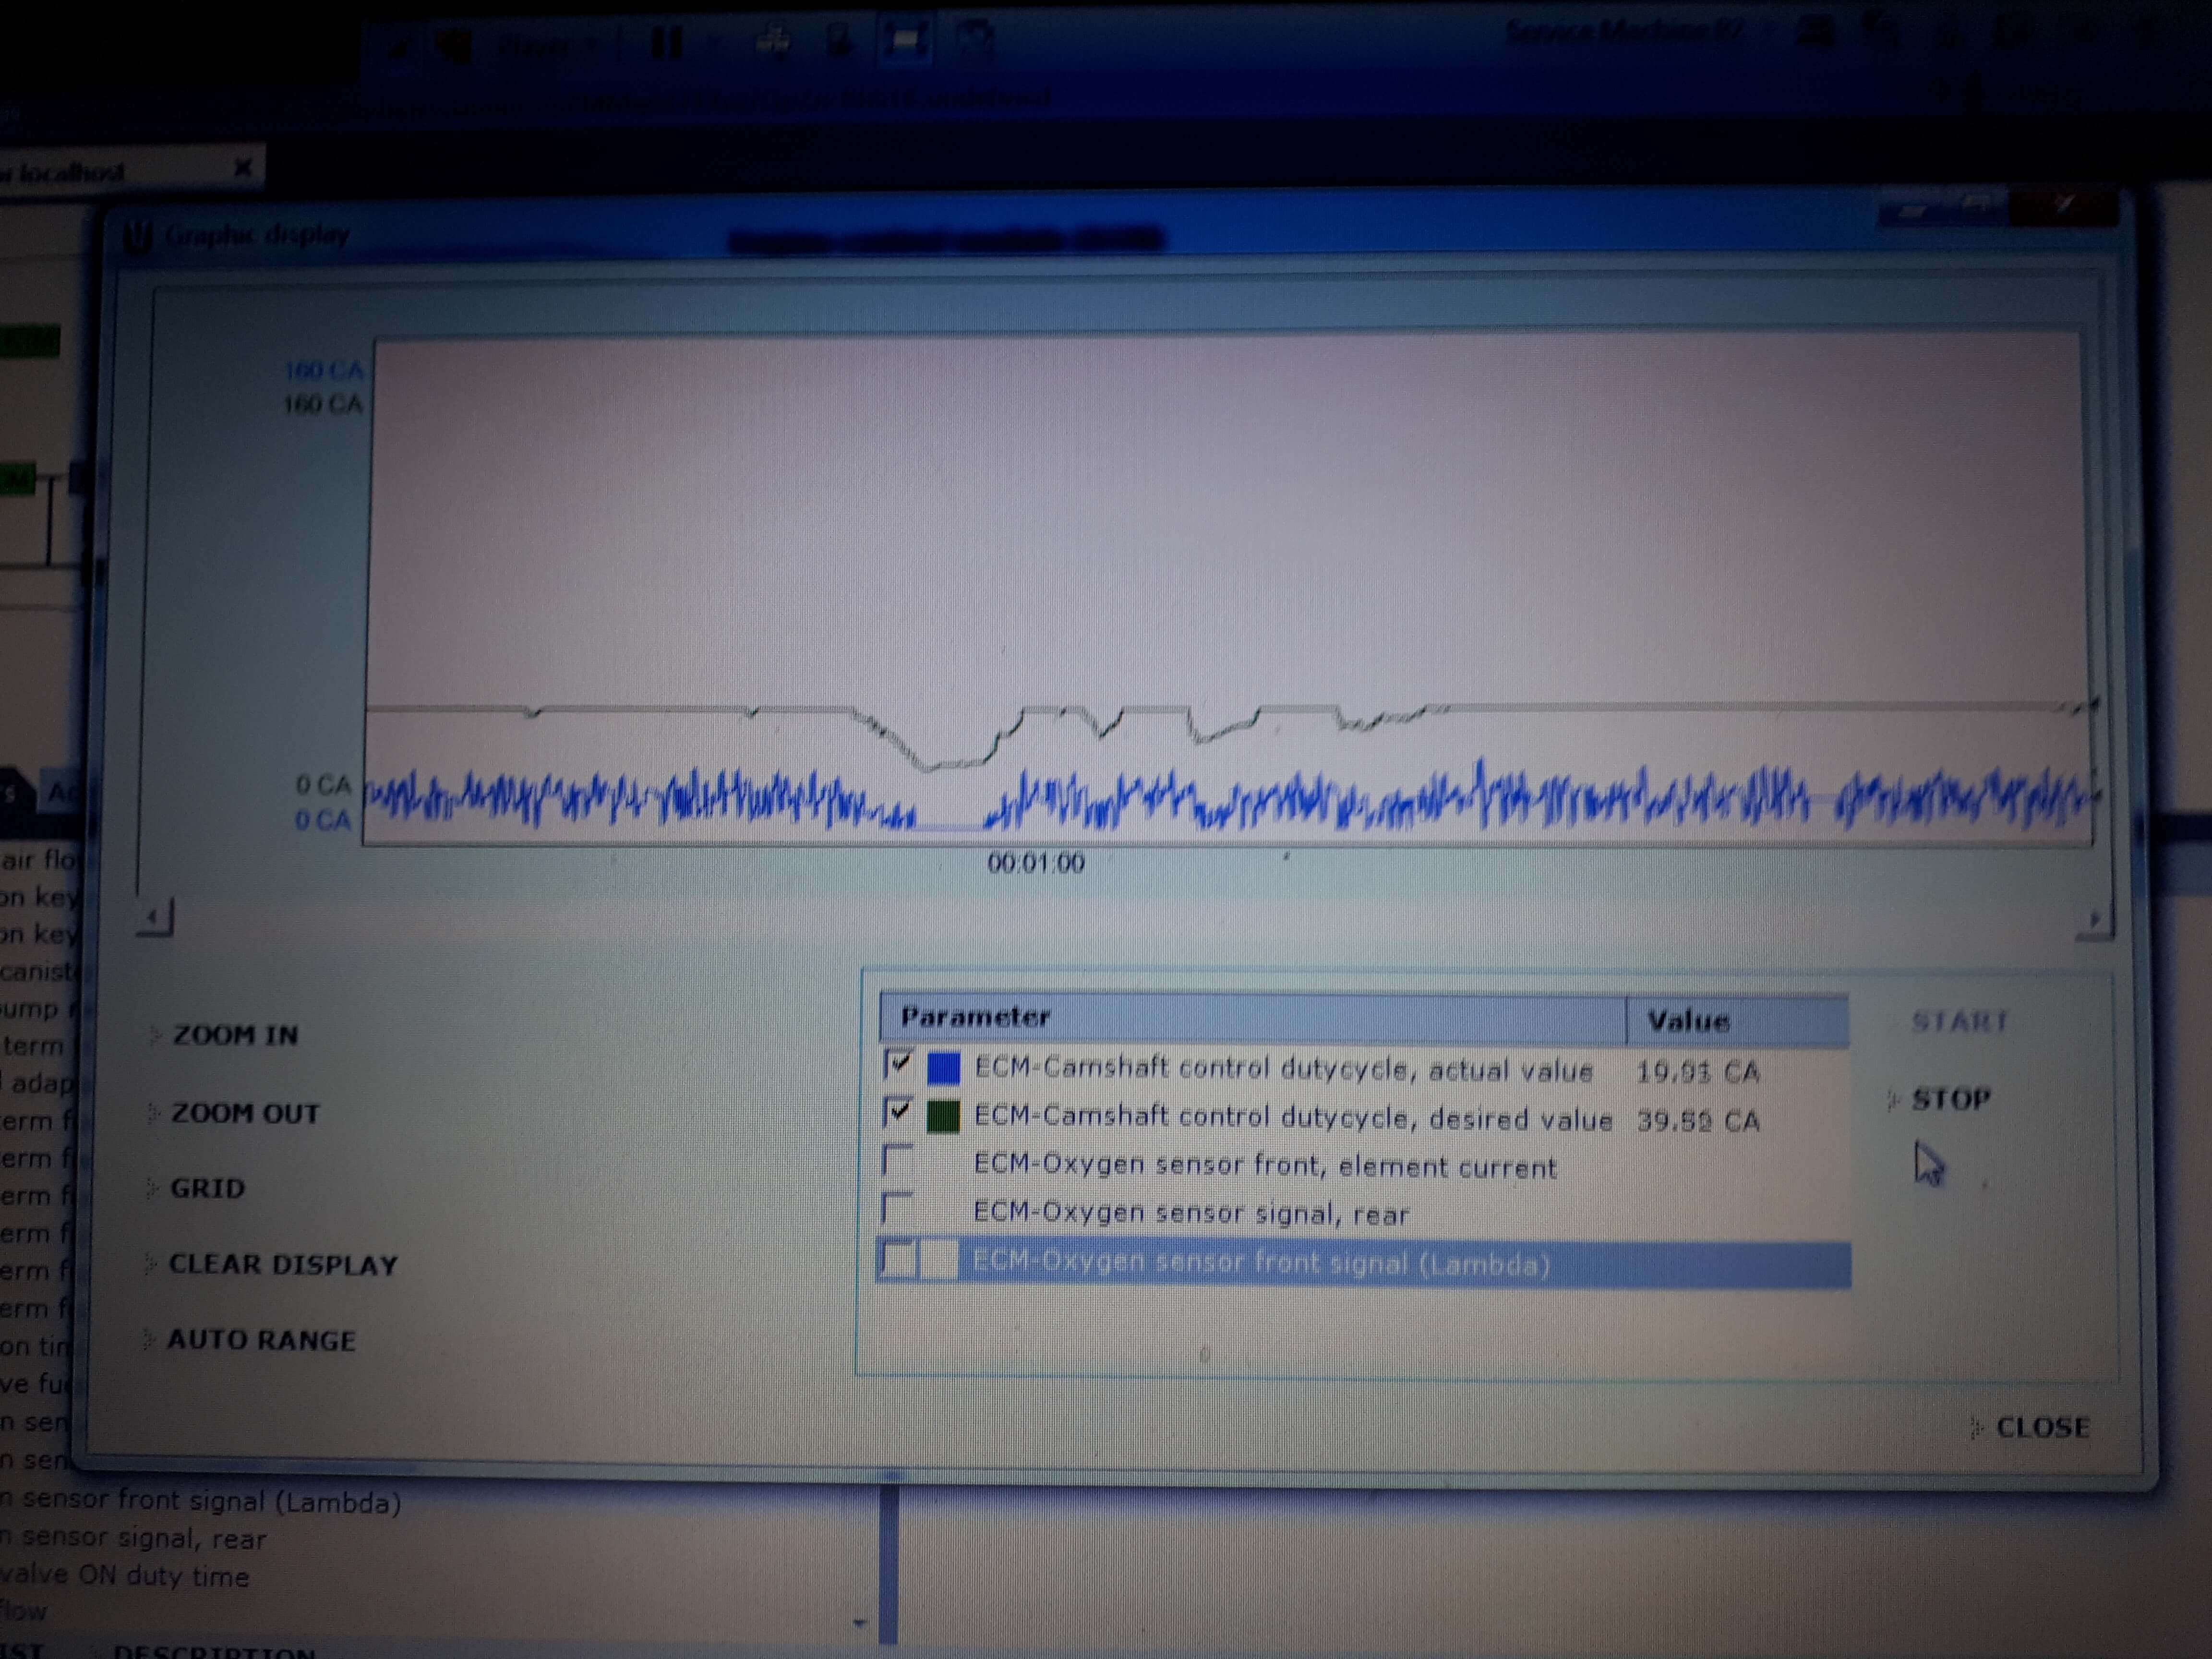Click the graph scroll left arrow
The width and height of the screenshot is (2212, 1659).
(154, 916)
